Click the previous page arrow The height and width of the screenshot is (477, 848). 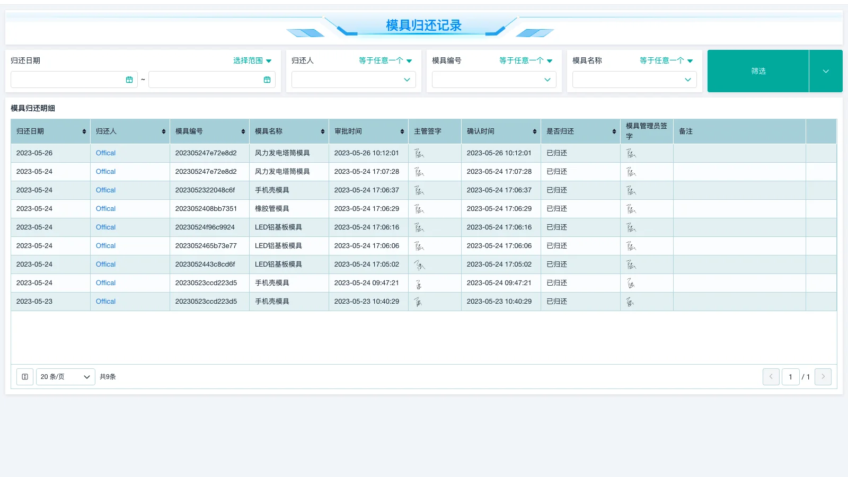(771, 377)
